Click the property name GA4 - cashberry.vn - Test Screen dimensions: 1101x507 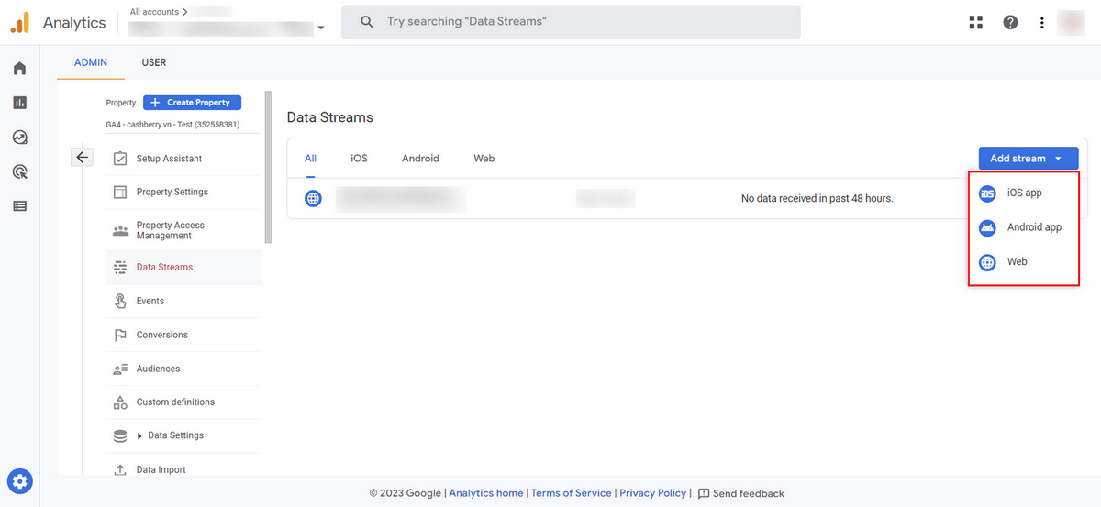click(x=172, y=125)
